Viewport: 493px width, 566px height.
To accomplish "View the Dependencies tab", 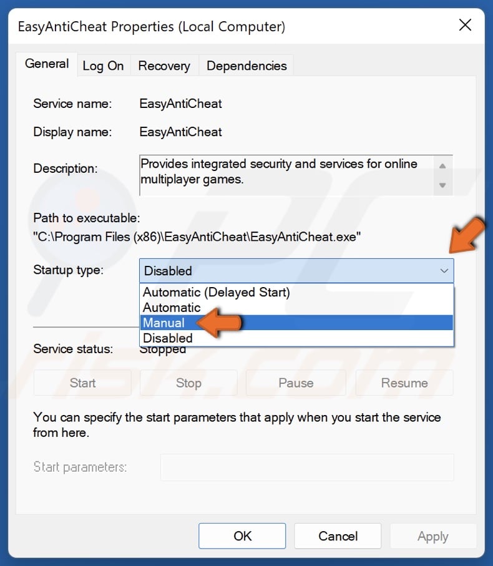I will tap(246, 66).
